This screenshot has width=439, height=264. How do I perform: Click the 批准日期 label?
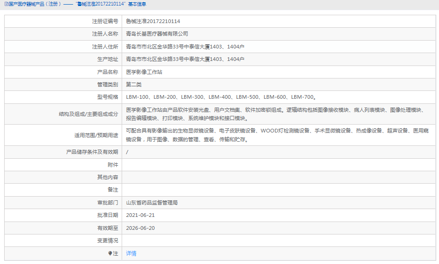107,215
